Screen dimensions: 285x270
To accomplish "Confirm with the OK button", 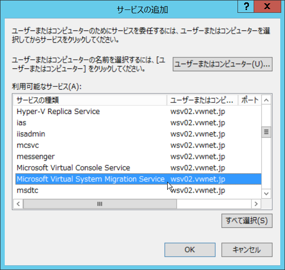I will point(190,250).
